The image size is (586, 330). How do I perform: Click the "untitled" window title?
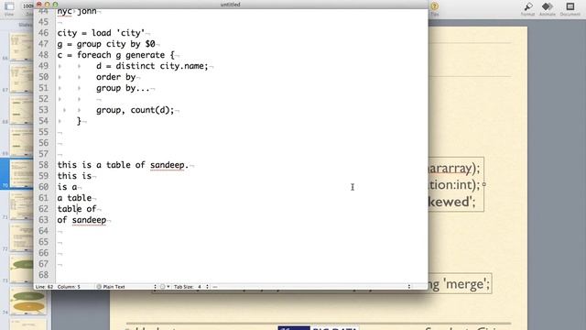tap(230, 5)
